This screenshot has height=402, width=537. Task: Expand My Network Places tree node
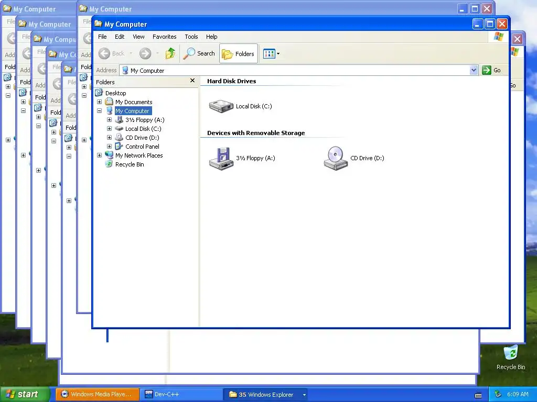99,155
